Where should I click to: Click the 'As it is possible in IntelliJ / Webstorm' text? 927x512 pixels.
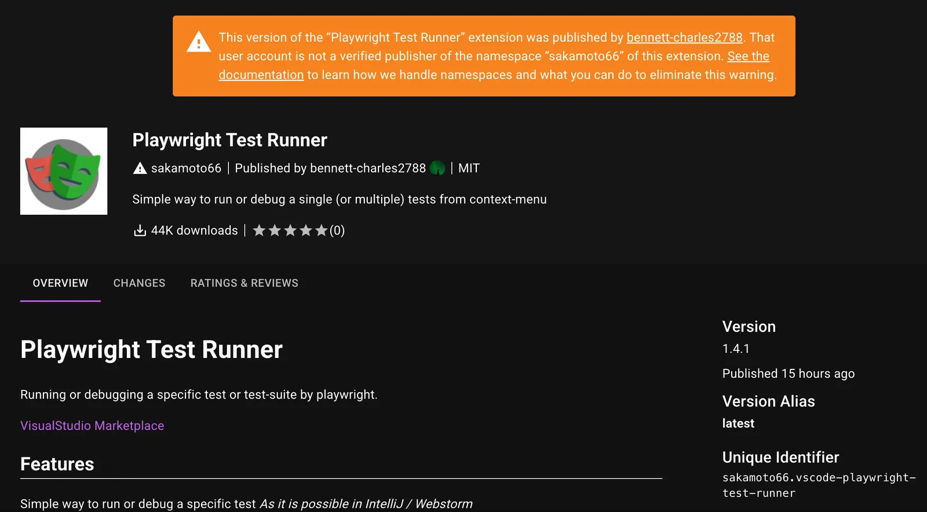point(366,504)
